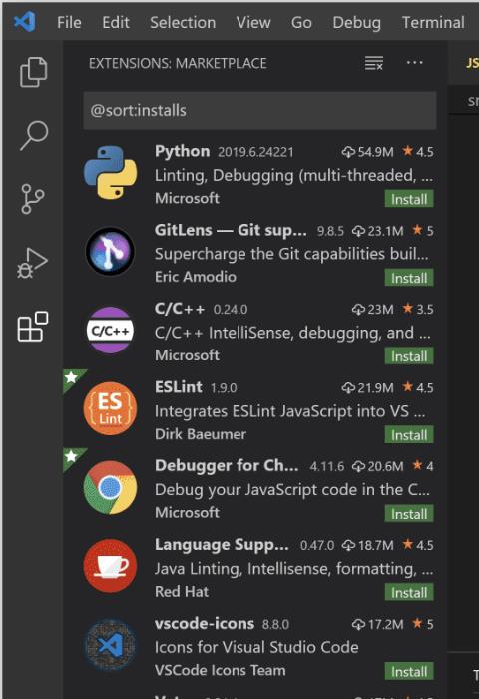The image size is (479, 699).
Task: Open the Explorer view in activity bar
Action: click(x=33, y=72)
